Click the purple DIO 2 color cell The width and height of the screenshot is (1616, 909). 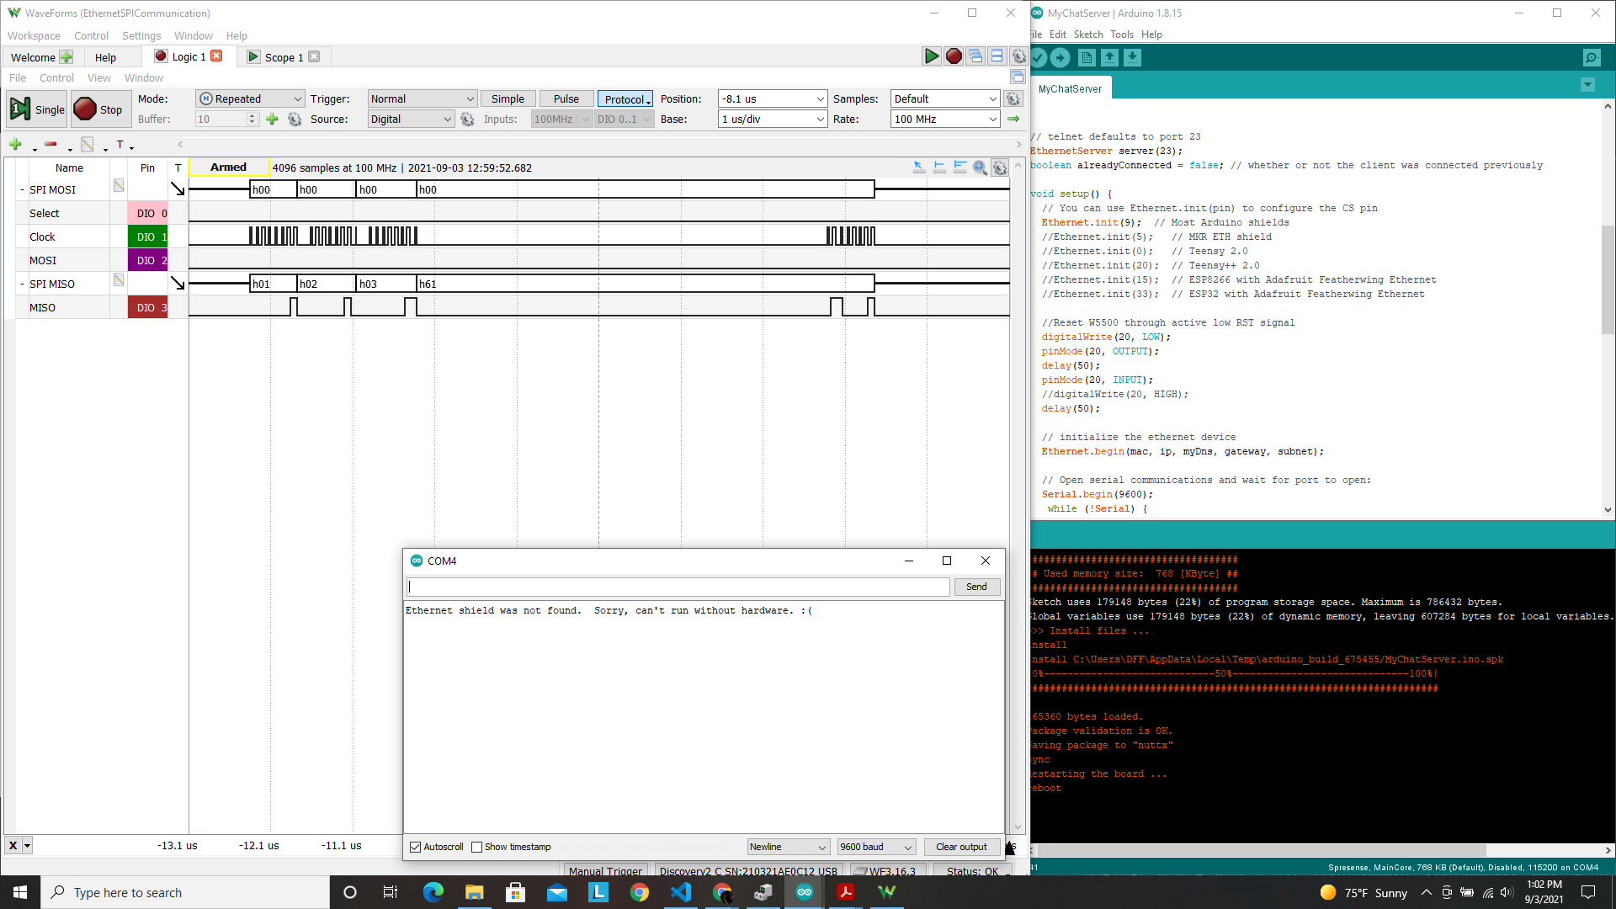click(x=148, y=260)
